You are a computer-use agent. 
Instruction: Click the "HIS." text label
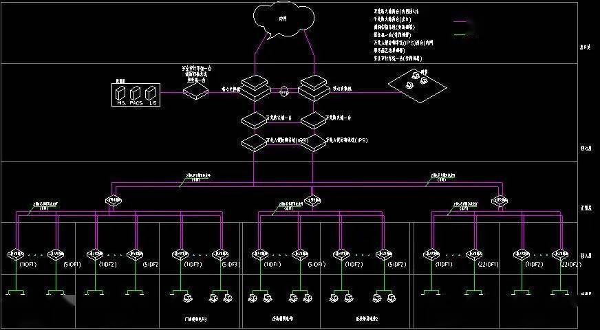click(x=120, y=103)
